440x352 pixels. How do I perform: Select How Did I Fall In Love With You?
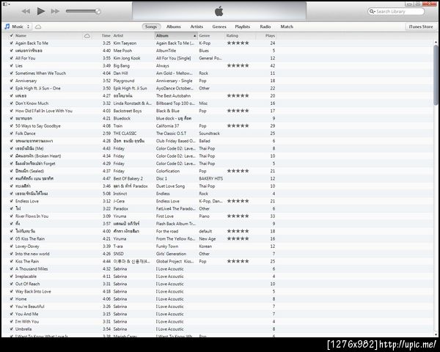[44, 111]
